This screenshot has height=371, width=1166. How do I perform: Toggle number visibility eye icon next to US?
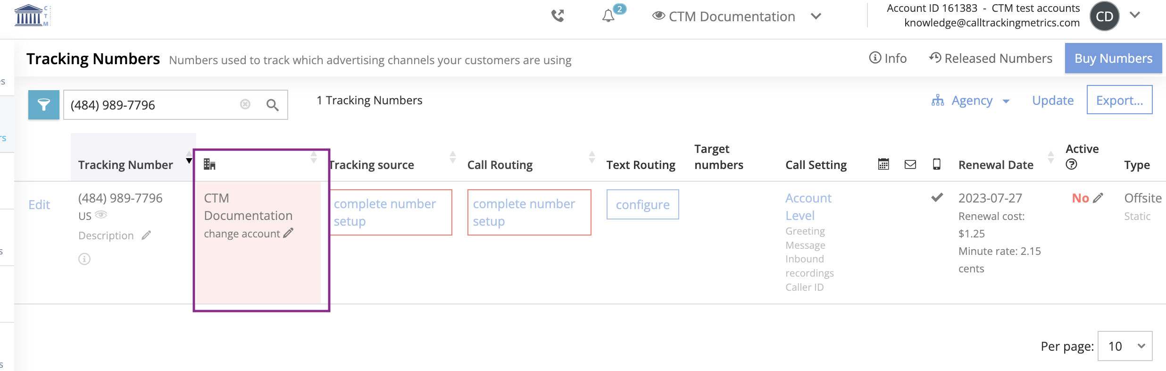101,215
